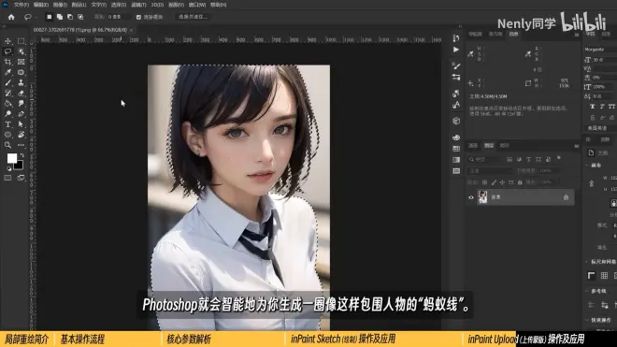Select the Eraser tool
Screen dimensions: 617x347
coord(21,93)
